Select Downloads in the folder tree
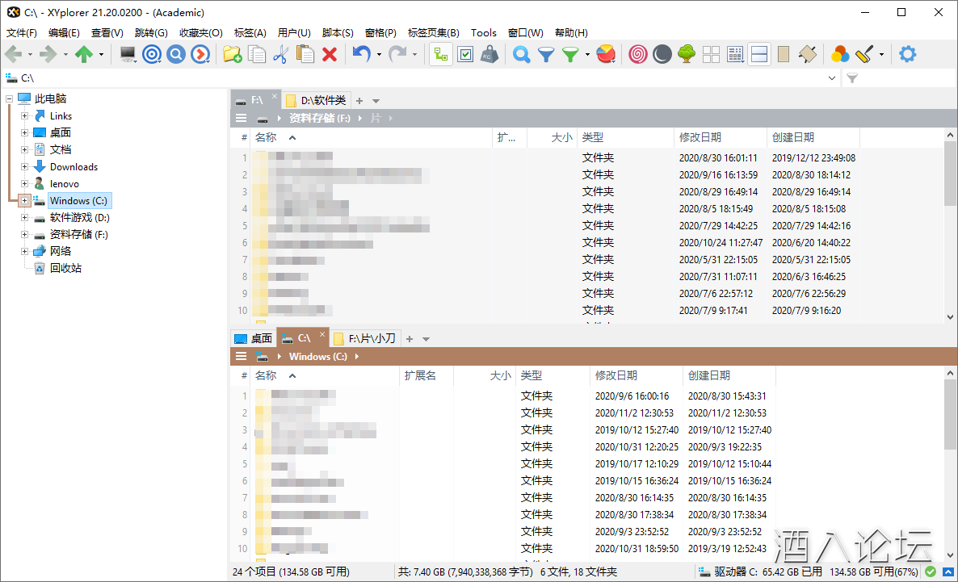Image resolution: width=958 pixels, height=582 pixels. 74,167
